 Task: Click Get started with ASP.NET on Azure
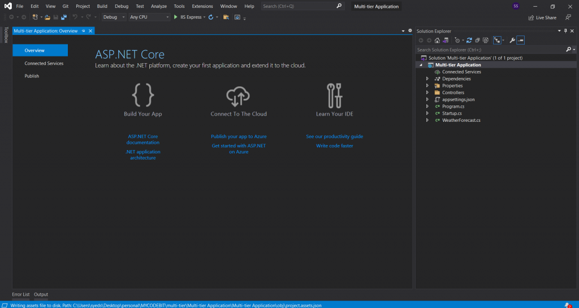[239, 148]
